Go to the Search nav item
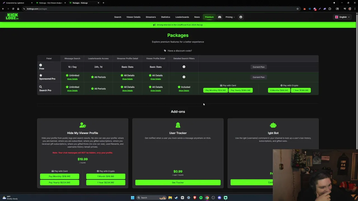Image resolution: width=358 pixels, height=201 pixels. coord(118,17)
